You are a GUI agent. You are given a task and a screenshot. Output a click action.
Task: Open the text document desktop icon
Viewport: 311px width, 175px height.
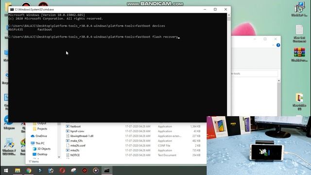(x=299, y=34)
